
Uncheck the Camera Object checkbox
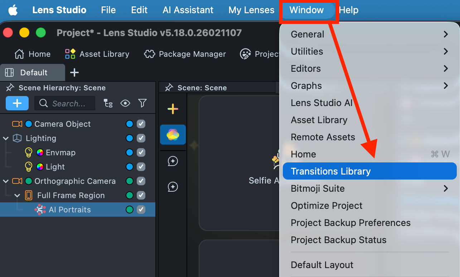[141, 124]
